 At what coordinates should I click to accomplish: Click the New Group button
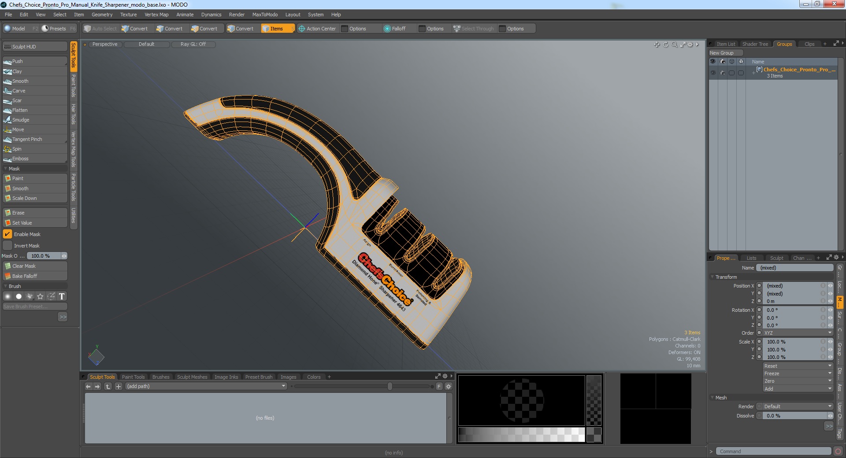(725, 53)
